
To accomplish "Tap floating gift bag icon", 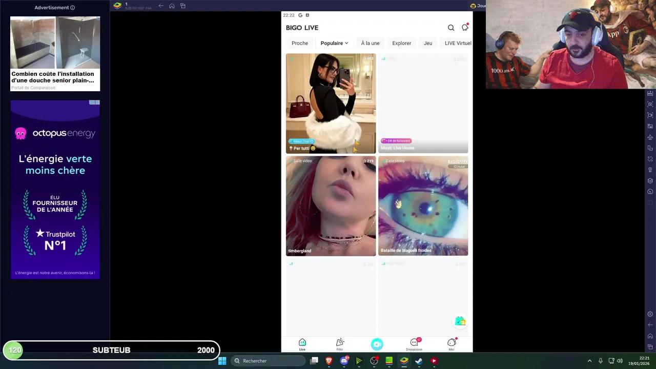I will coord(460,321).
